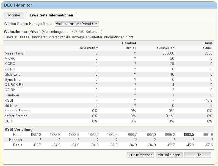Click the bold channel 1883,5
218x166 pixels.
pyautogui.click(x=189, y=134)
